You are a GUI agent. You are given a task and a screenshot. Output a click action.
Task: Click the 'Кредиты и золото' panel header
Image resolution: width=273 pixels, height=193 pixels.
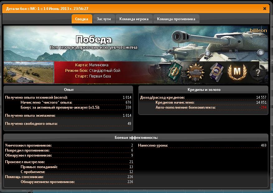point(204,90)
